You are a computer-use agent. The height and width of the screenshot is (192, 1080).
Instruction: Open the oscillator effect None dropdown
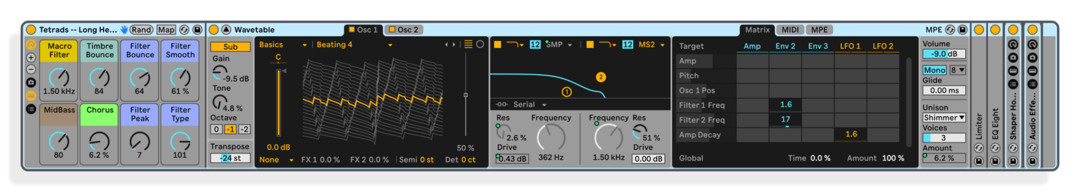click(276, 160)
